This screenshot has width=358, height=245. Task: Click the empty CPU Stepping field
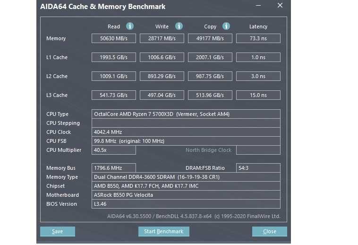click(186, 123)
